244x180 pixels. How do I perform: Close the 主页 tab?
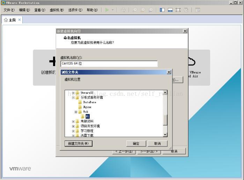pos(20,20)
